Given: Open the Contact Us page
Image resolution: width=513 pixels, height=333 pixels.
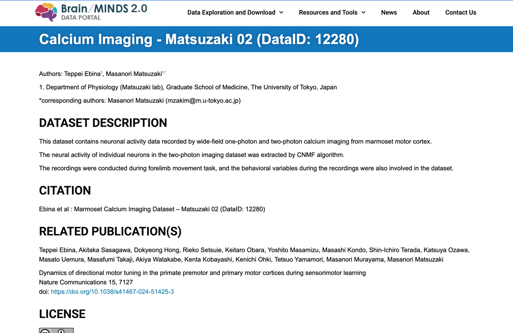Looking at the screenshot, I should (x=461, y=12).
